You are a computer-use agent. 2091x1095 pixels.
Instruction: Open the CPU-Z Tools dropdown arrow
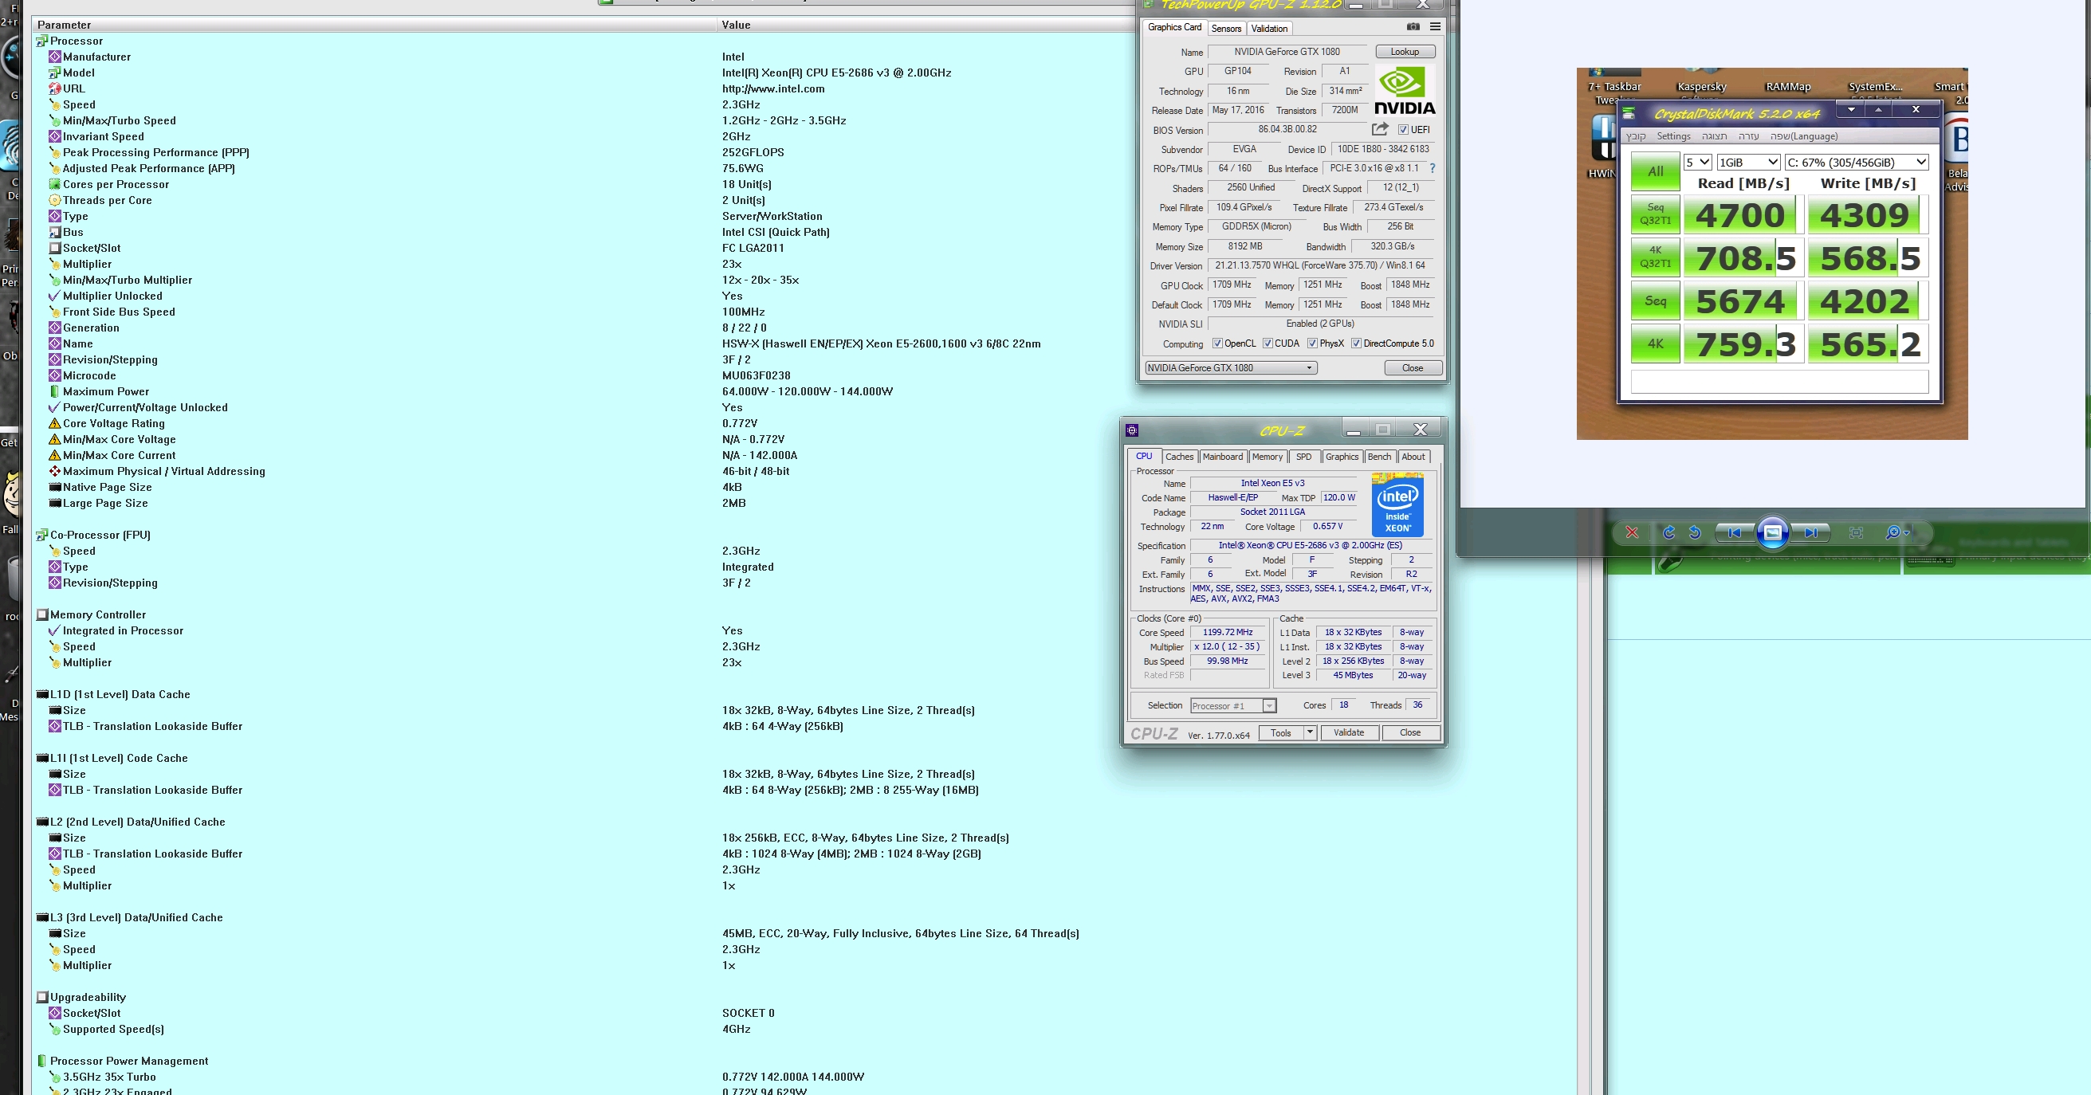coord(1309,733)
